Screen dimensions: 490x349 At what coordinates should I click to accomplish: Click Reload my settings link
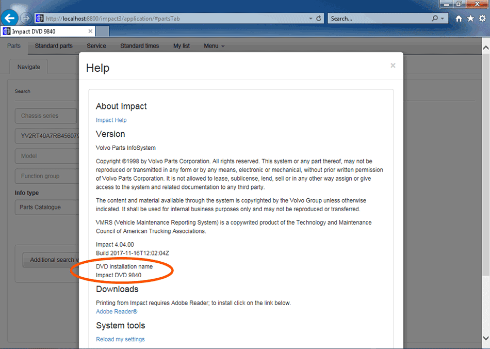(x=120, y=340)
